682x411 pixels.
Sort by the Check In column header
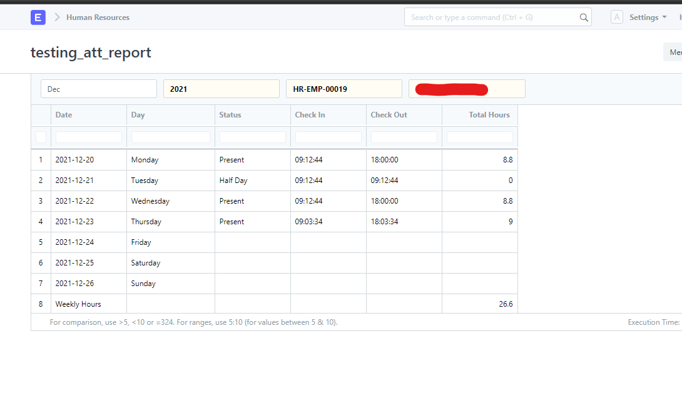tap(310, 115)
